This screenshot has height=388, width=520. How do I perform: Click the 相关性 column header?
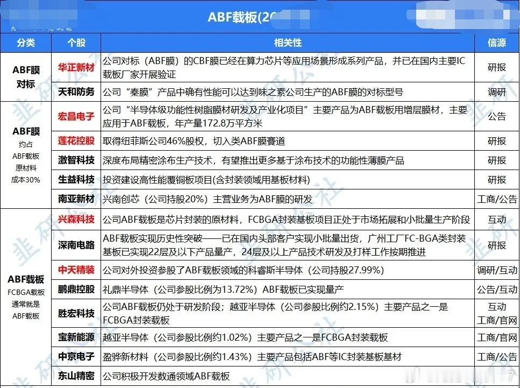[x=288, y=43]
